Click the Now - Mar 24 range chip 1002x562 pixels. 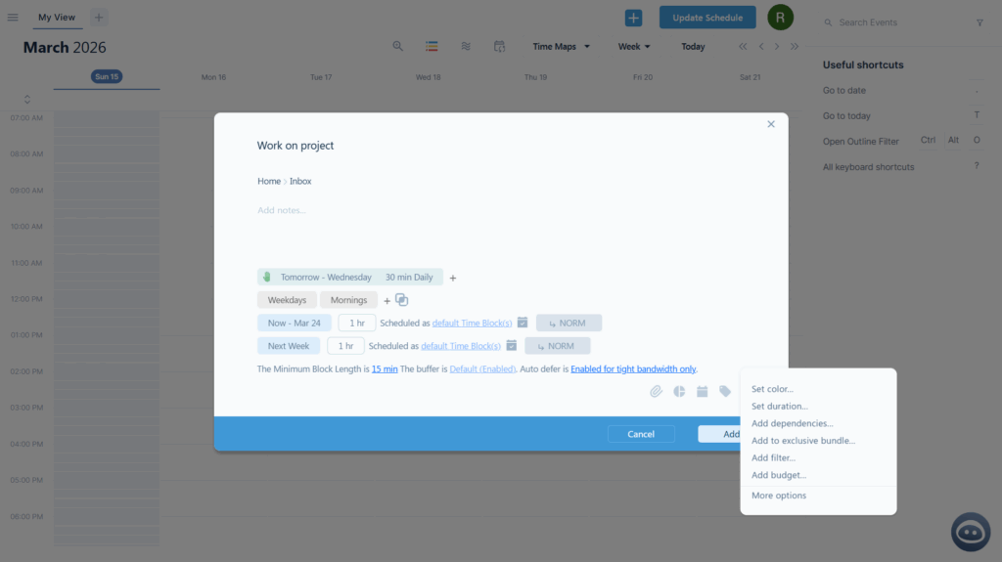[x=294, y=324]
